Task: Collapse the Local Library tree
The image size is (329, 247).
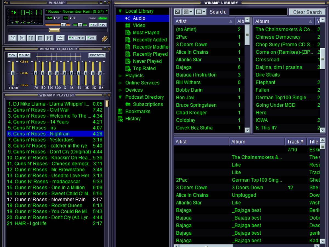Action: click(x=120, y=11)
